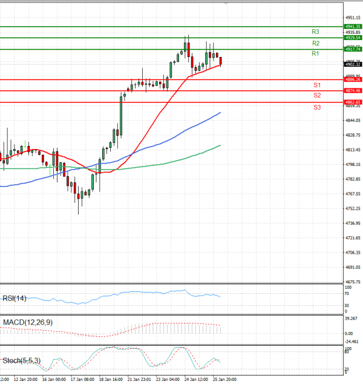Image resolution: width=363 pixels, height=384 pixels.
Task: Click the 4752.25 price axis value
Action: pos(353,208)
